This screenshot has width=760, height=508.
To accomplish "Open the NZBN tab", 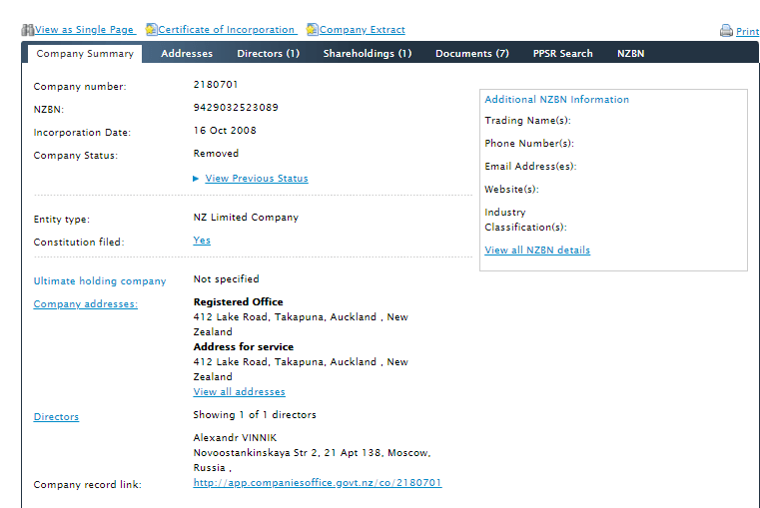I will pos(630,54).
